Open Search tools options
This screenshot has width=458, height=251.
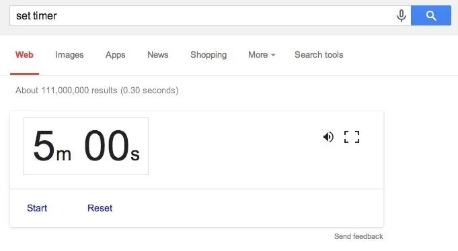coord(319,55)
